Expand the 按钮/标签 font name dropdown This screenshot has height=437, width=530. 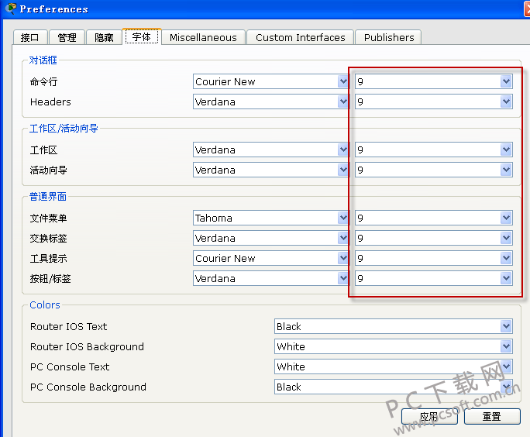(270, 278)
